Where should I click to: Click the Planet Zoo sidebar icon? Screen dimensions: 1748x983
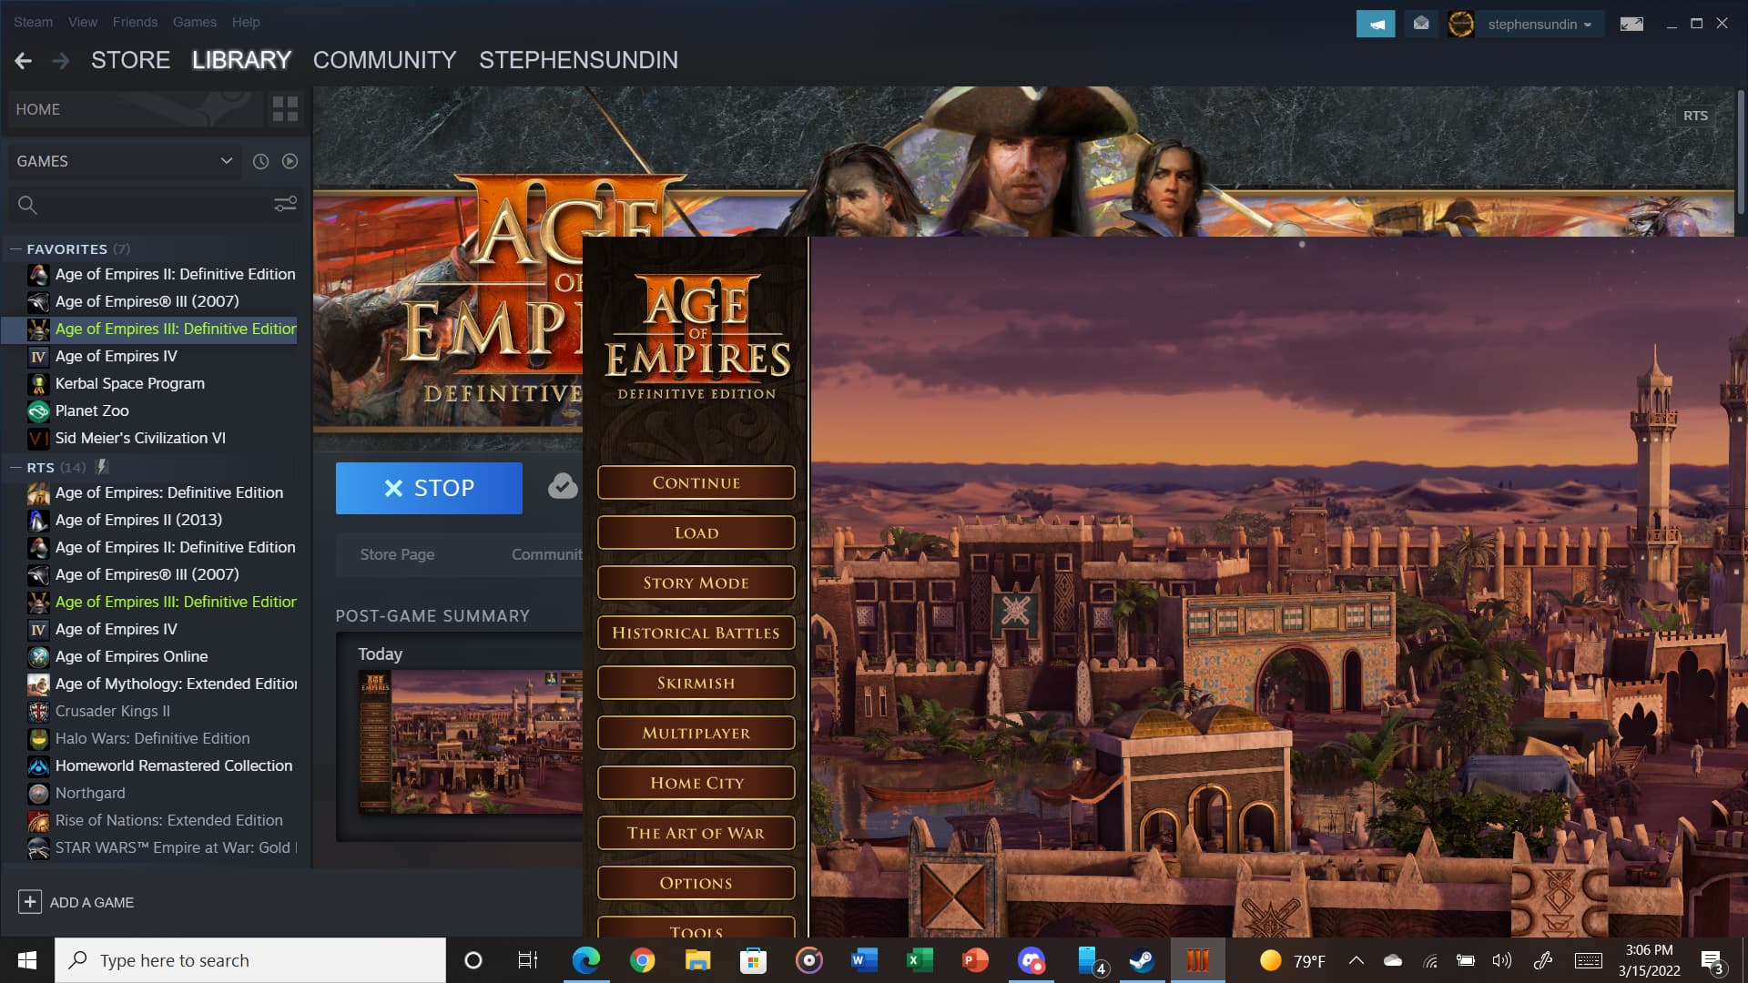[38, 410]
